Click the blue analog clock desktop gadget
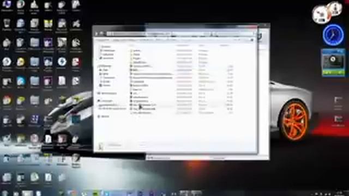Viewport: 349px width, 196px height. 333,35
